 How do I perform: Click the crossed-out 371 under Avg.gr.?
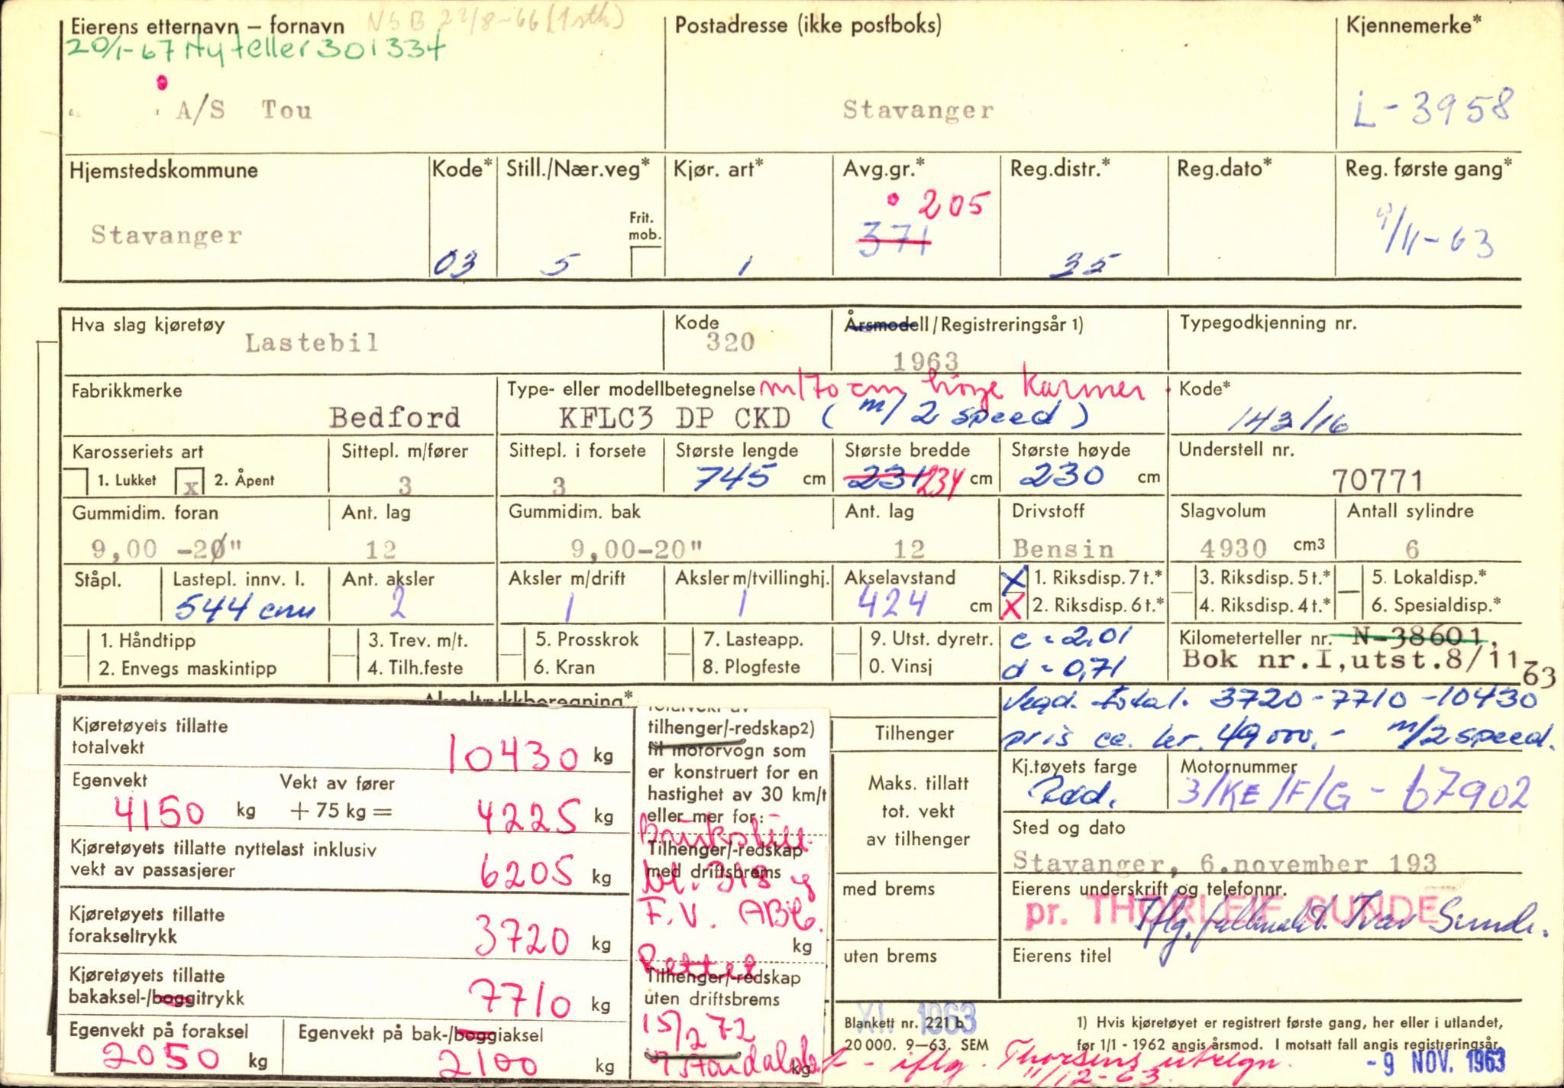pos(893,238)
